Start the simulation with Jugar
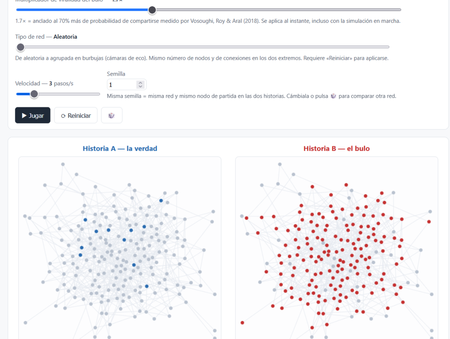The width and height of the screenshot is (450, 339). [x=33, y=115]
